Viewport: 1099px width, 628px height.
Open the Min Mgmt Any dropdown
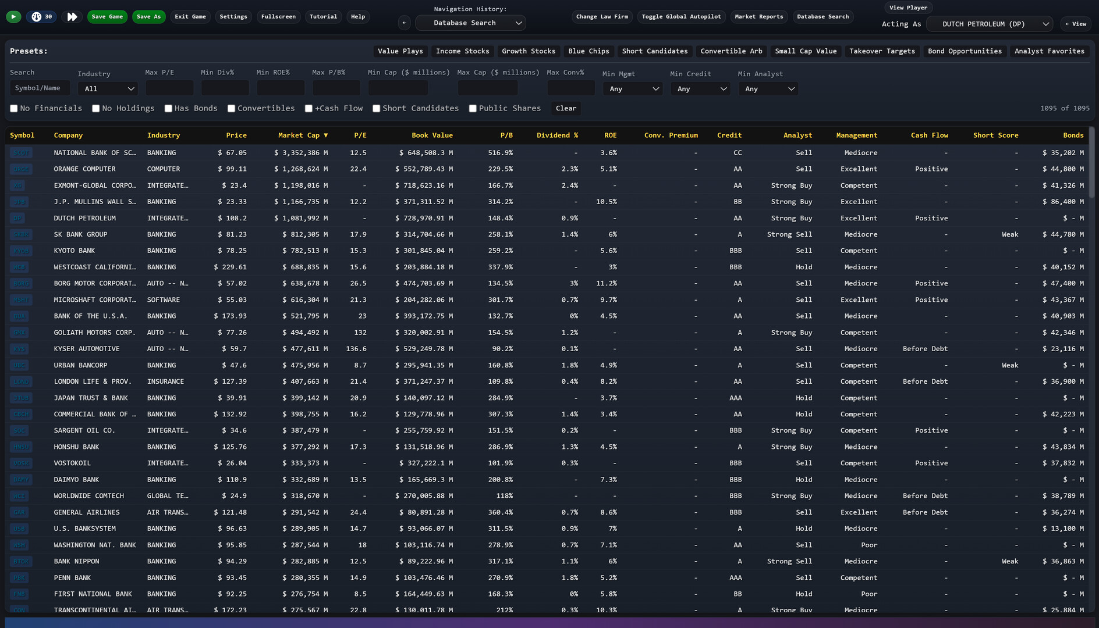tap(632, 89)
